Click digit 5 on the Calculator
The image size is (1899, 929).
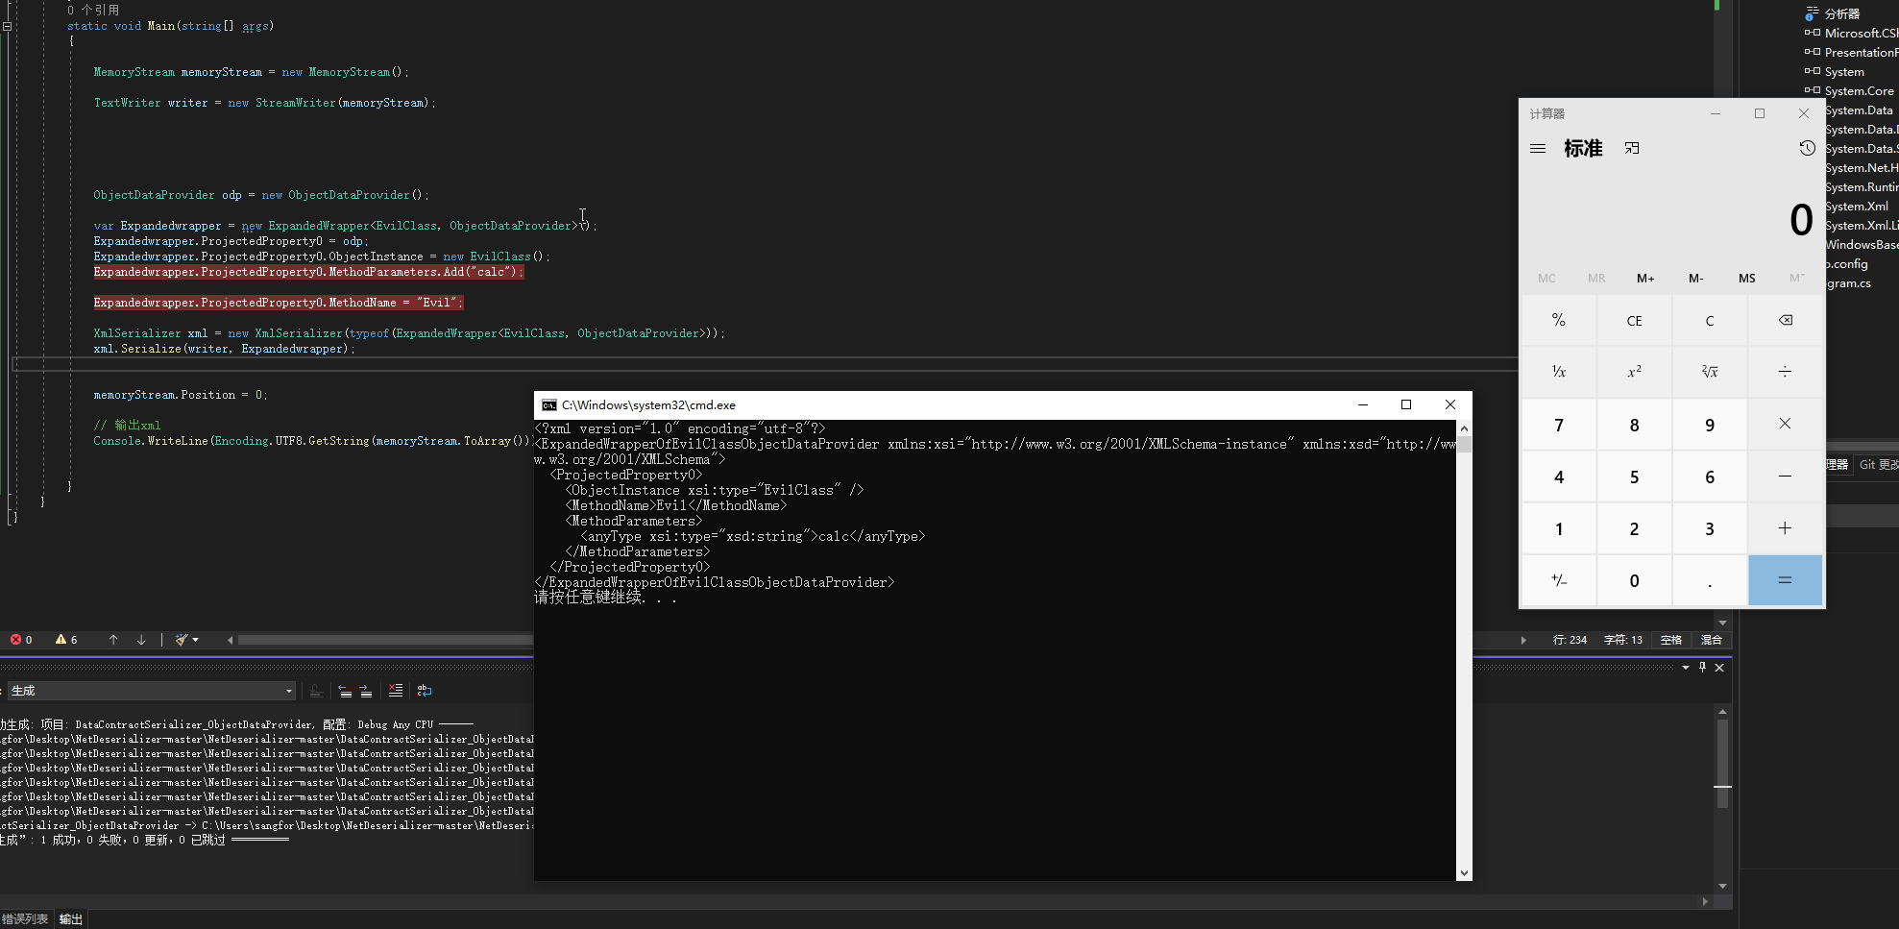[1634, 477]
